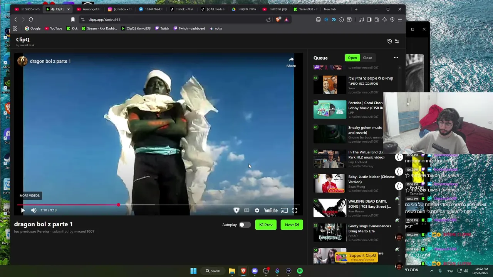Enter fullscreen in the video player
This screenshot has height=277, width=493.
[295, 210]
